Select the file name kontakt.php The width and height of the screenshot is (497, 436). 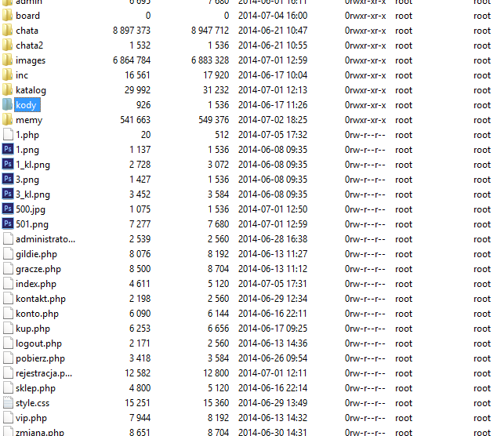(41, 299)
